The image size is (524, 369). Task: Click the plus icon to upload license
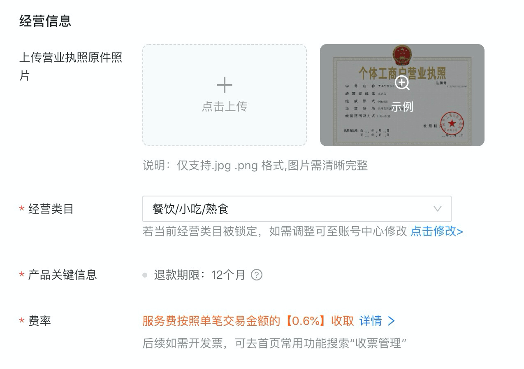tap(225, 85)
